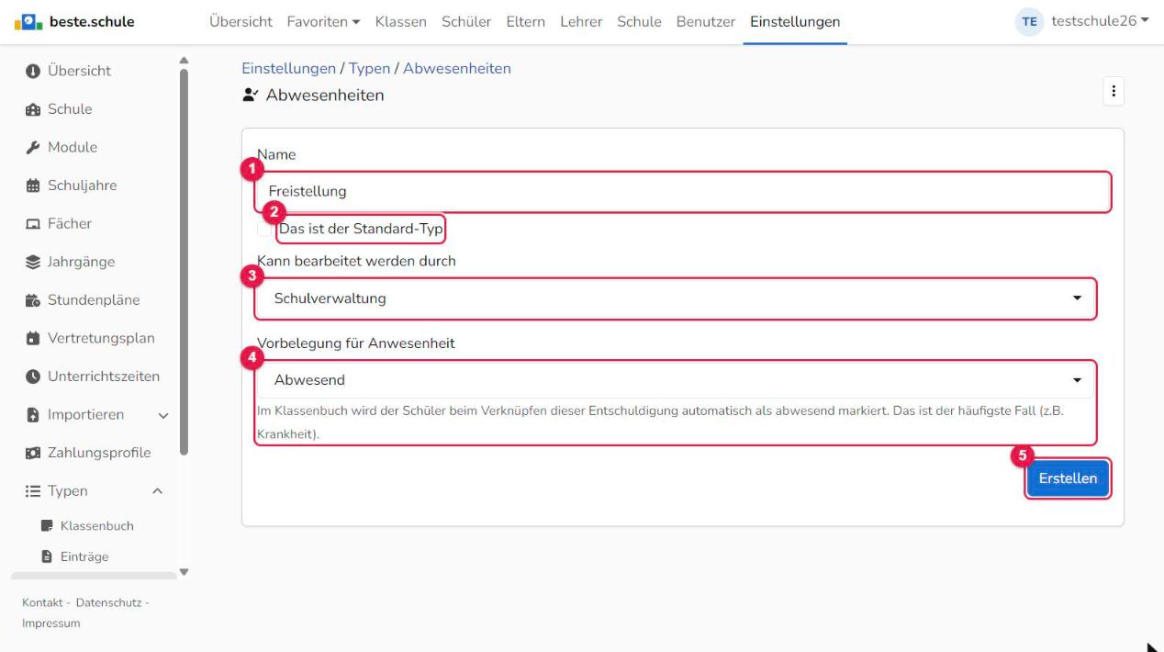Click the Abwesenheiten breadcrumb link
This screenshot has width=1164, height=652.
click(457, 69)
